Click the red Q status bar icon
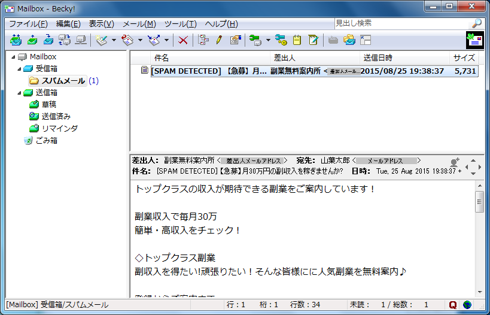This screenshot has width=490, height=315. coord(453,305)
